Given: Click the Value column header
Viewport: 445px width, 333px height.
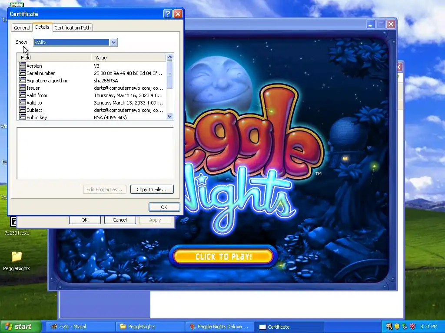Looking at the screenshot, I should tap(129, 58).
